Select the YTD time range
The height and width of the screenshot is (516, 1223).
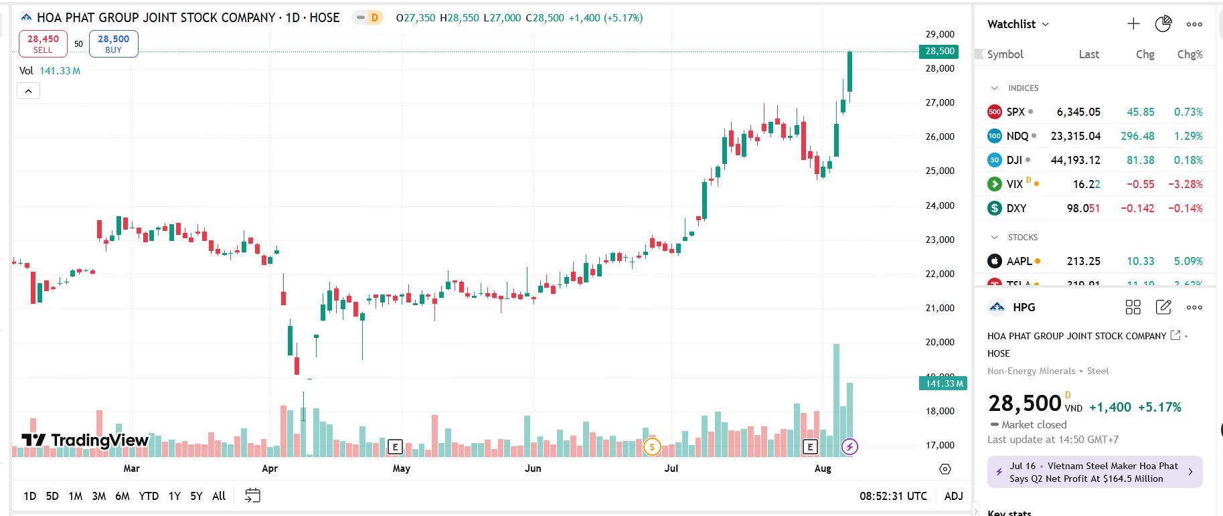point(149,496)
